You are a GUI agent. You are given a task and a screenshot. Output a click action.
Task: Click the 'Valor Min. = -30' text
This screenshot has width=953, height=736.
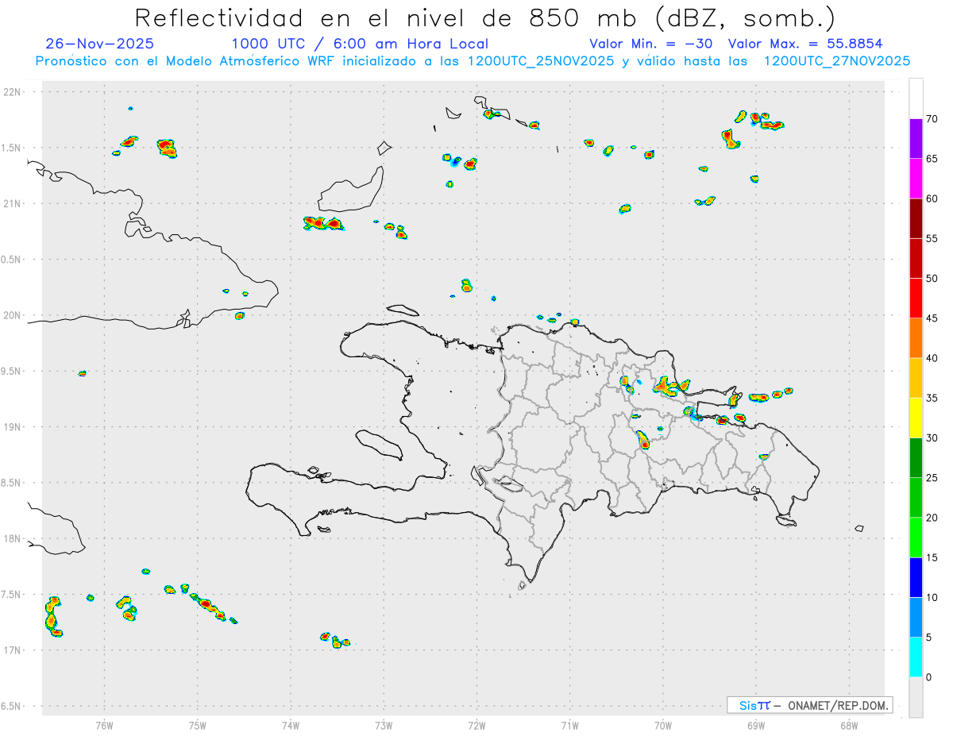pyautogui.click(x=652, y=44)
